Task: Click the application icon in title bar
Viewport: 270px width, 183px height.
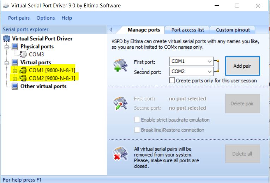Action: (x=6, y=6)
